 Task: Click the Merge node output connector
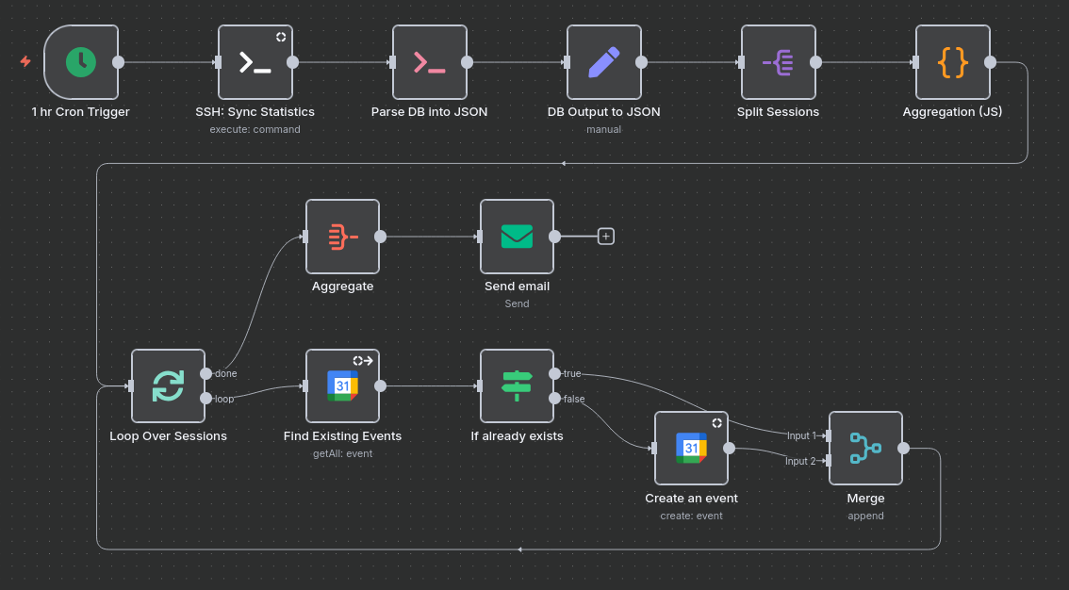pyautogui.click(x=903, y=448)
